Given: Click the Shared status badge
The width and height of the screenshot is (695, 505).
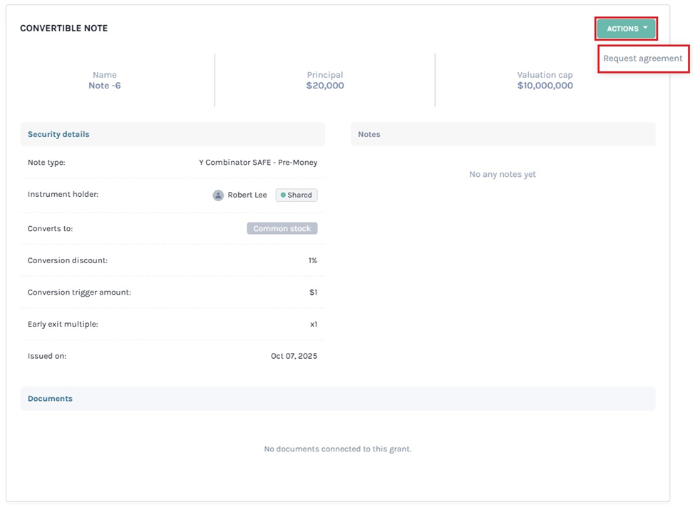Looking at the screenshot, I should pos(297,195).
